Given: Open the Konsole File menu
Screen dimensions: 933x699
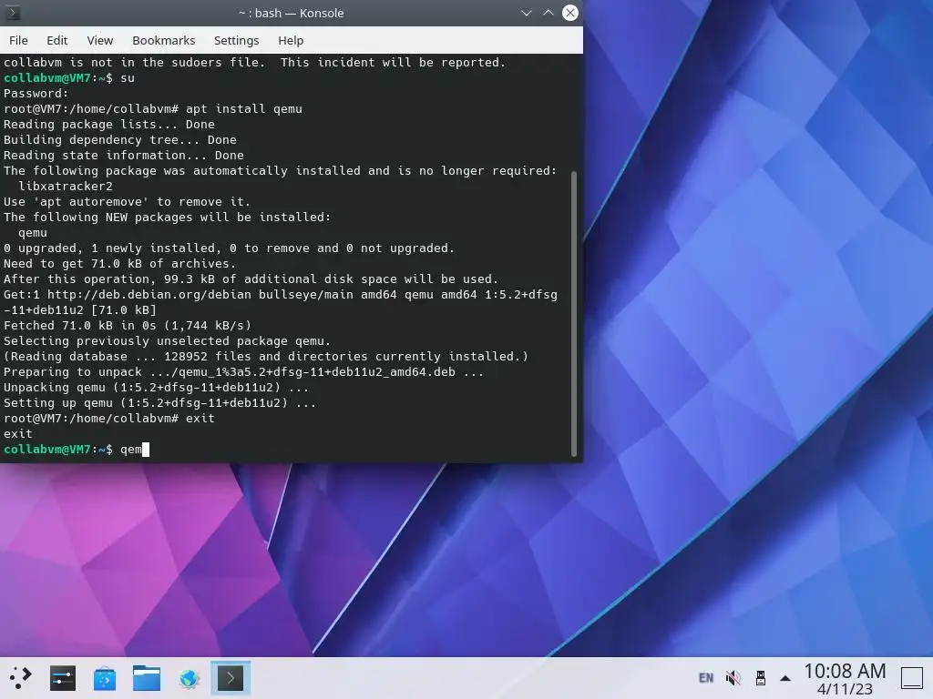Looking at the screenshot, I should pos(18,40).
